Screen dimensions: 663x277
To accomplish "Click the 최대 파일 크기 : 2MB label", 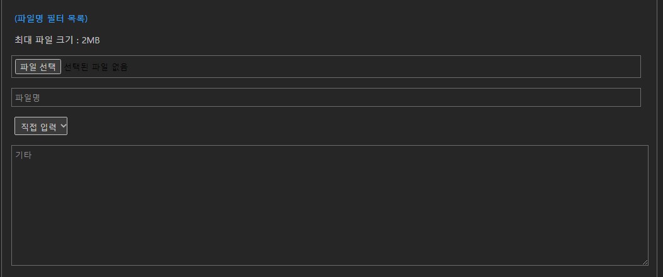I will (57, 40).
